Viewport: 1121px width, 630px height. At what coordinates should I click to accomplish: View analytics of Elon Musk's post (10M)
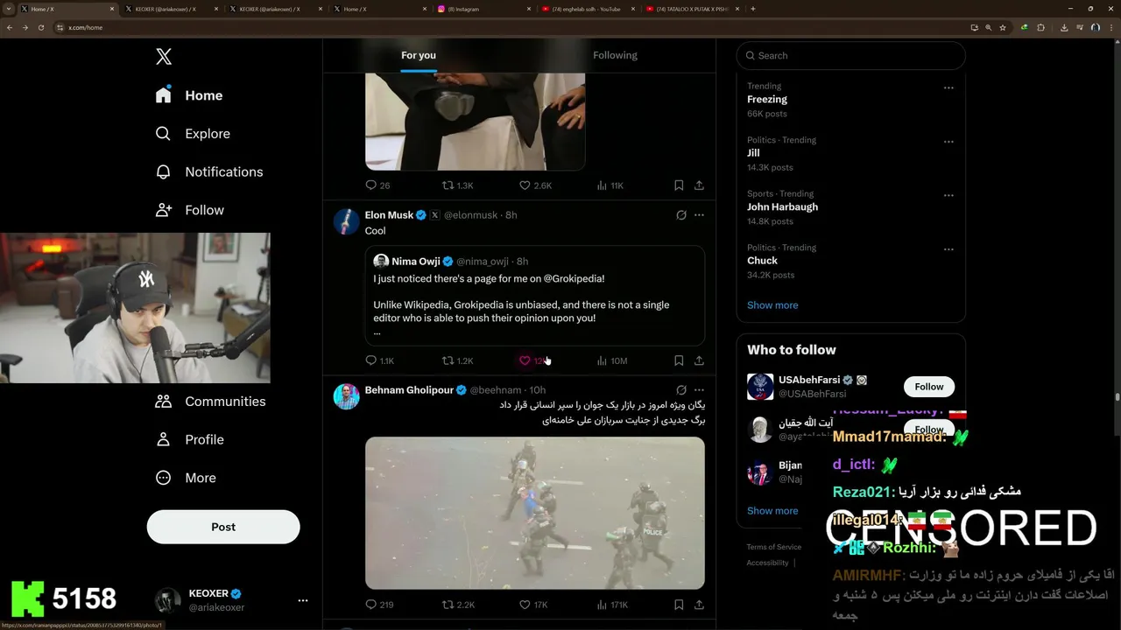pos(611,360)
